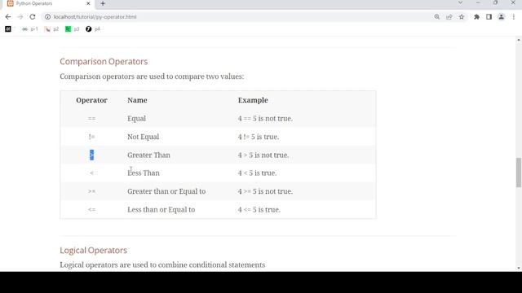View site information icon in address bar
The width and height of the screenshot is (522, 293).
[47, 16]
